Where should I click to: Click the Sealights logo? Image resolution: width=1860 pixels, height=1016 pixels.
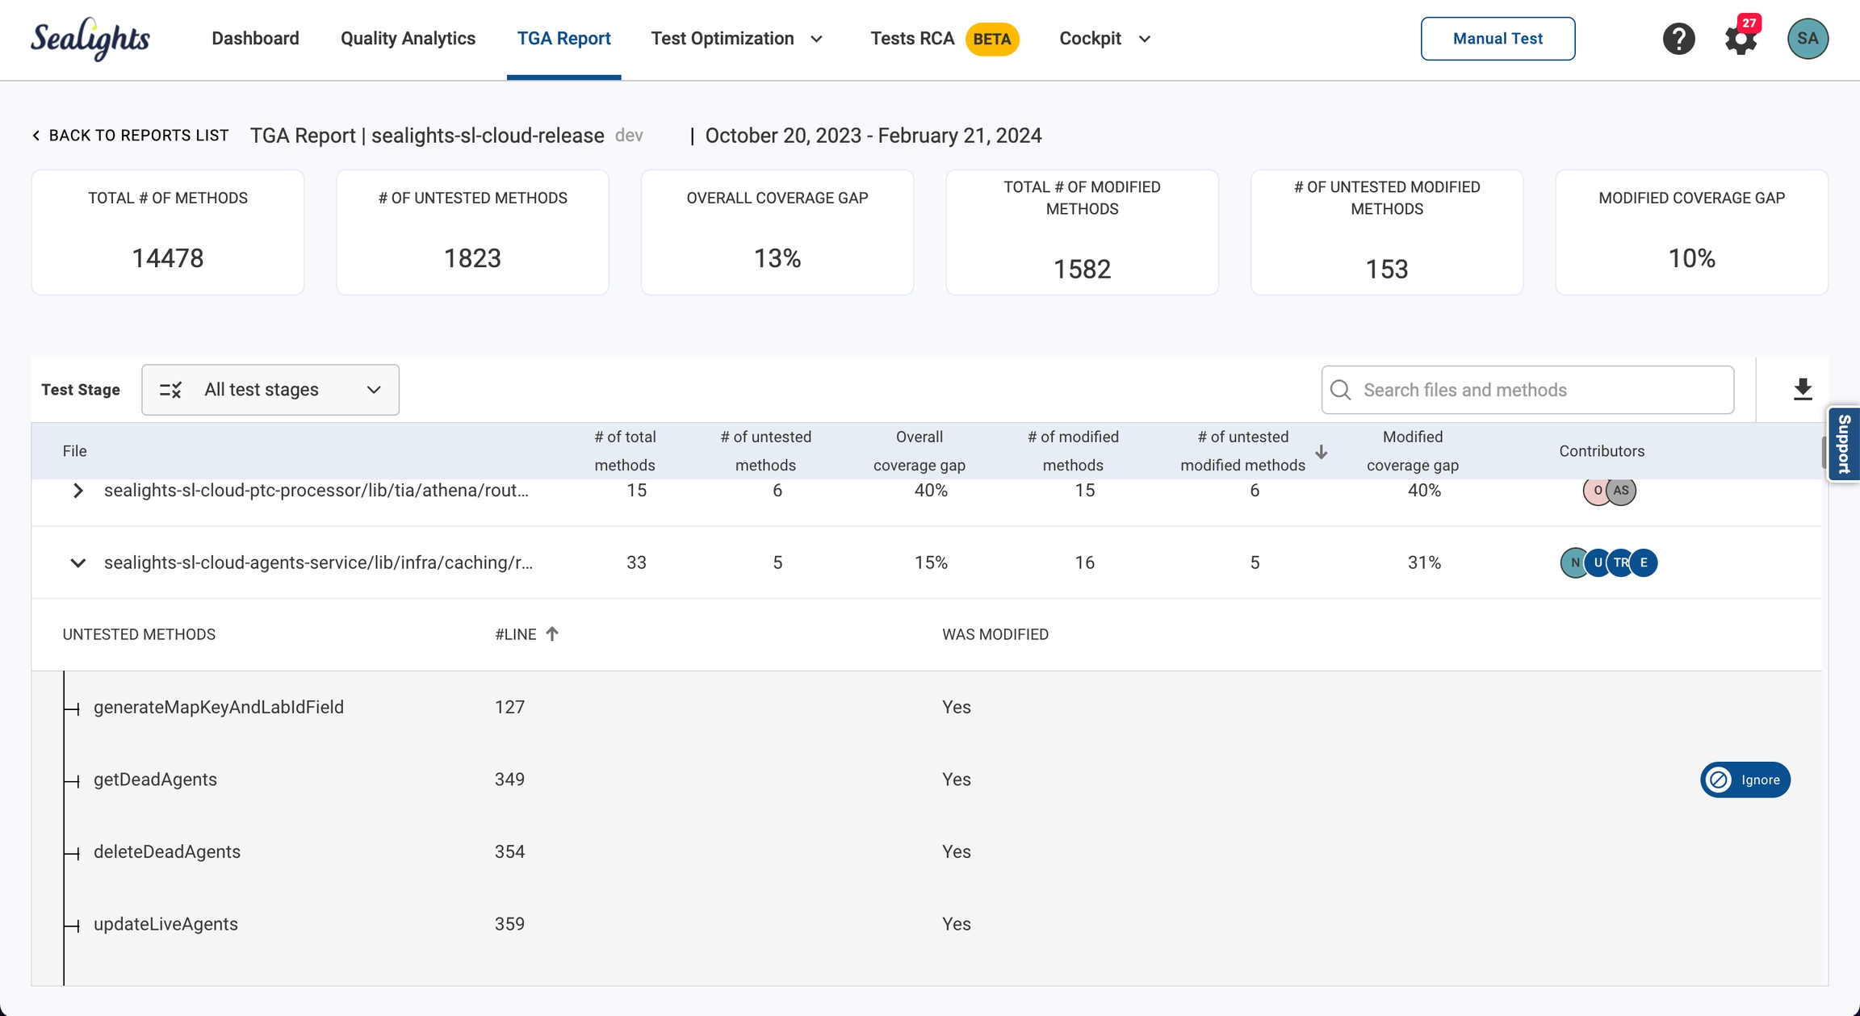[90, 39]
